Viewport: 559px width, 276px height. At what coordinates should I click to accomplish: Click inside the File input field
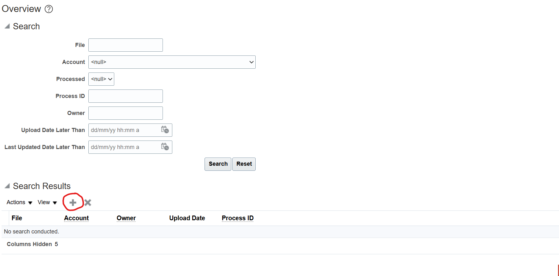125,45
